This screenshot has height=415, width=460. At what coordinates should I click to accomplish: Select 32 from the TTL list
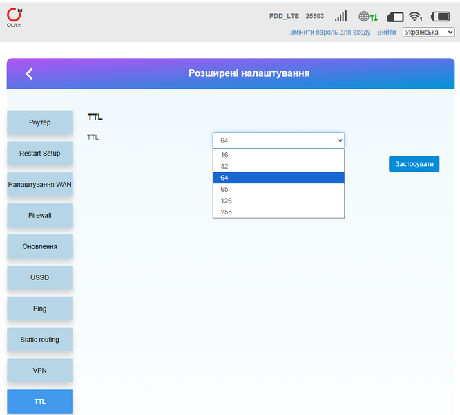tap(278, 166)
